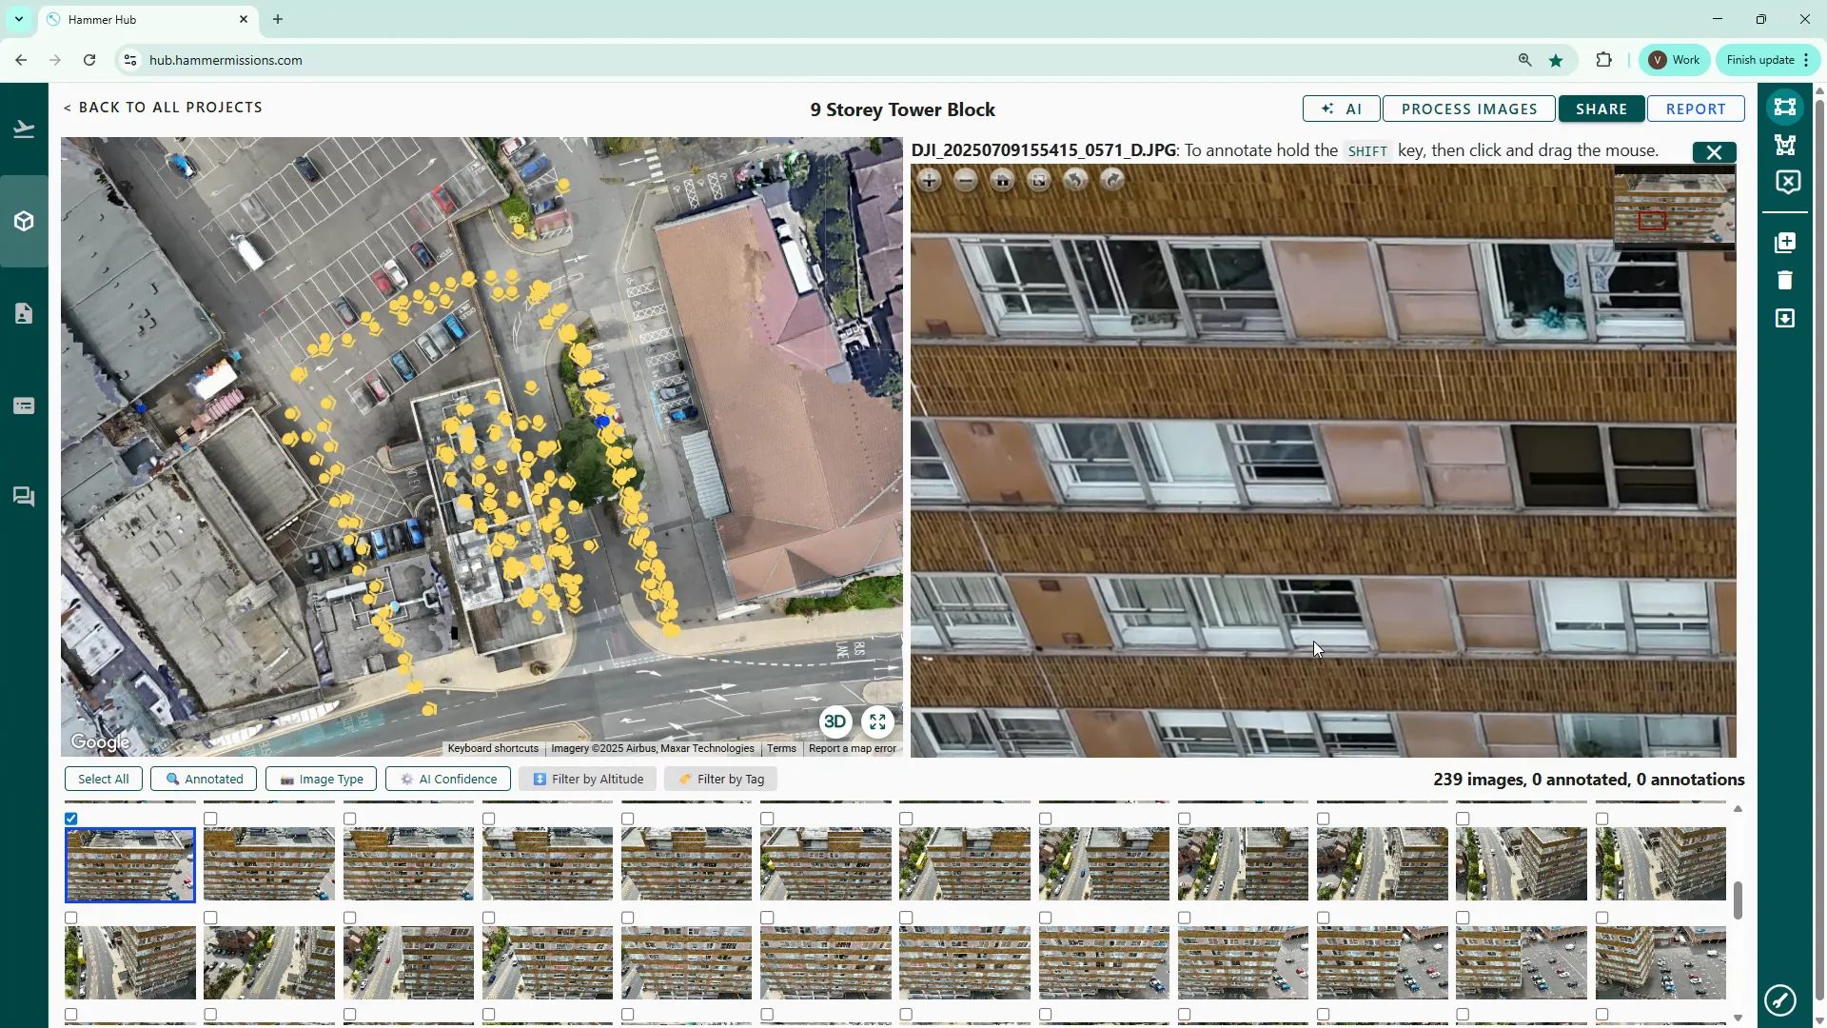The image size is (1827, 1028).
Task: Click the download images icon
Action: point(1785,318)
